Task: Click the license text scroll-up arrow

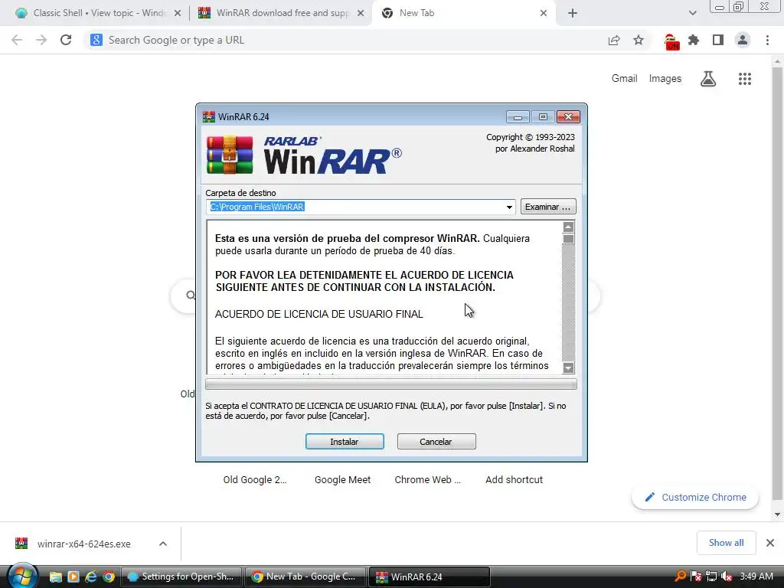Action: click(x=568, y=227)
